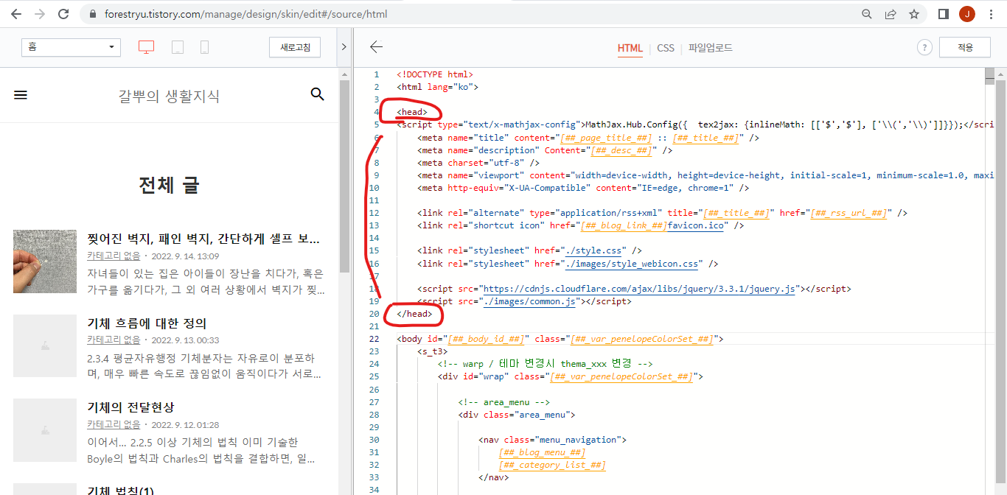Open the 홈 page dropdown

point(71,47)
